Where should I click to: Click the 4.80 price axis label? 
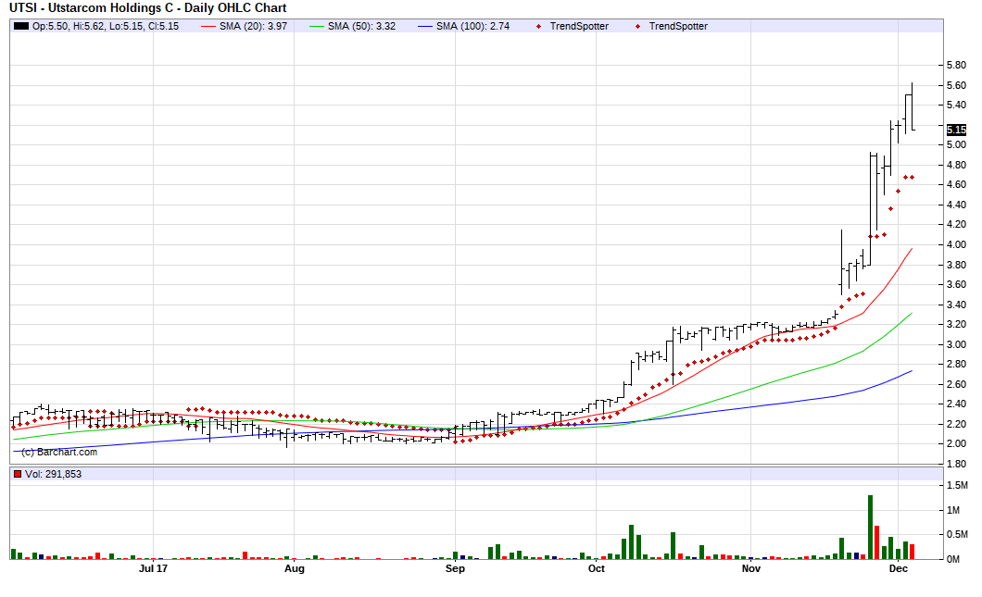click(x=956, y=165)
